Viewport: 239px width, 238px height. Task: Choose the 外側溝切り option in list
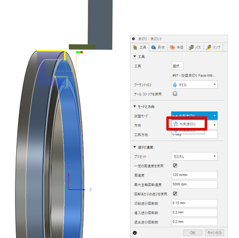[x=186, y=124]
